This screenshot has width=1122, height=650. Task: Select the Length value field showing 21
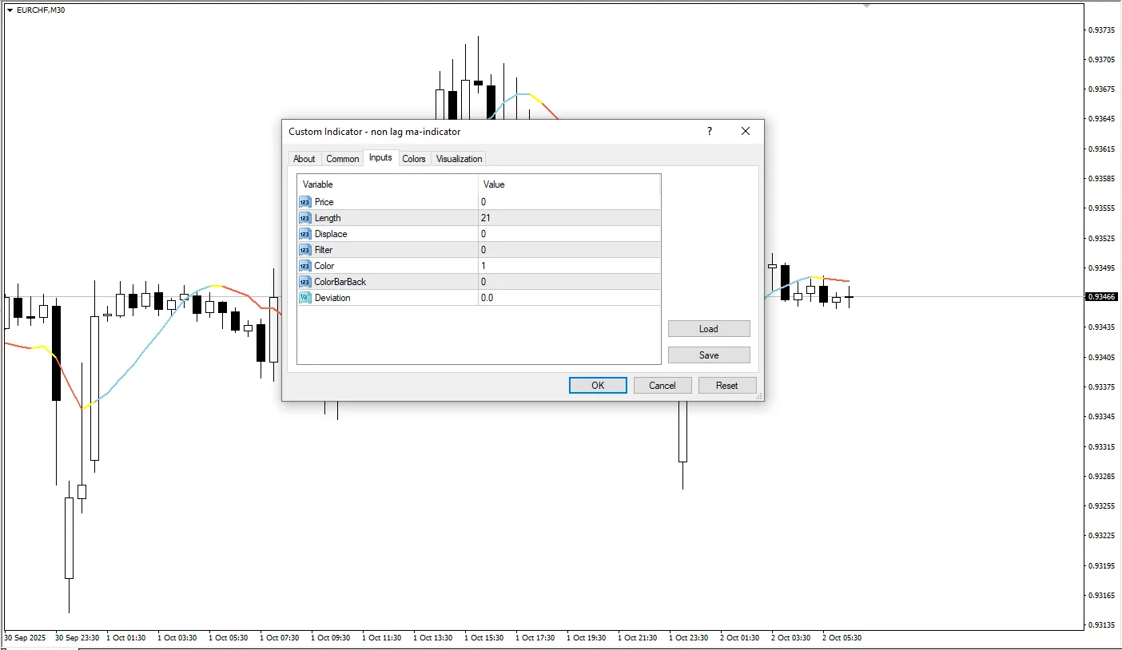point(568,218)
